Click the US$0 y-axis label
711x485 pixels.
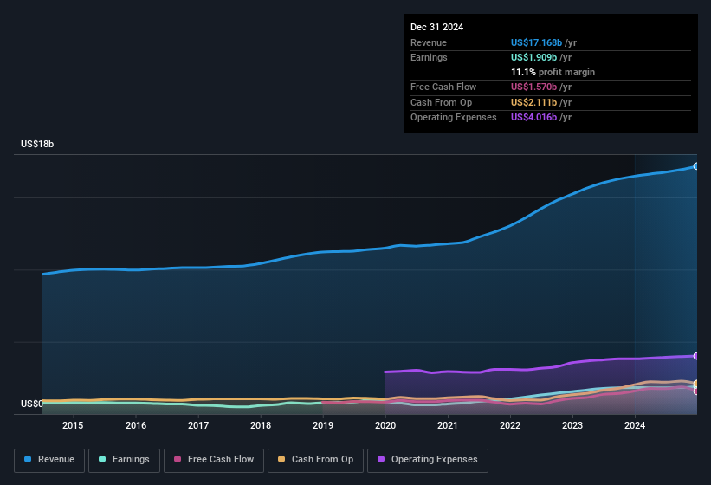tap(32, 404)
